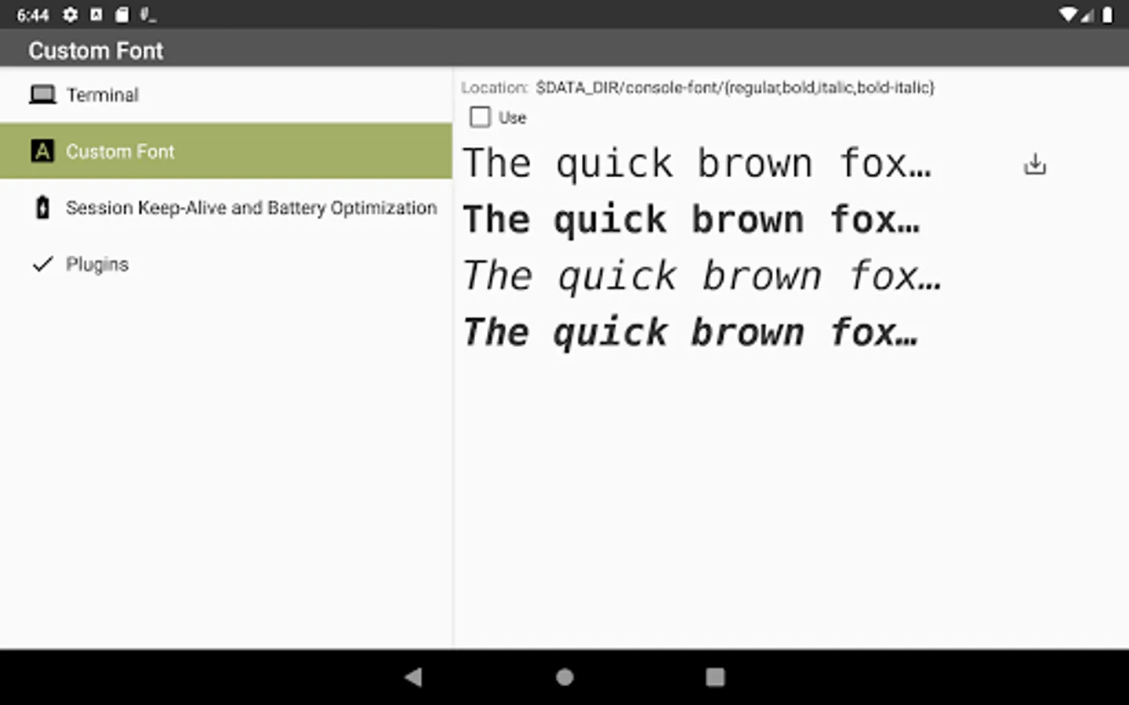This screenshot has height=705, width=1129.
Task: Click the font download icon
Action: click(x=1035, y=164)
